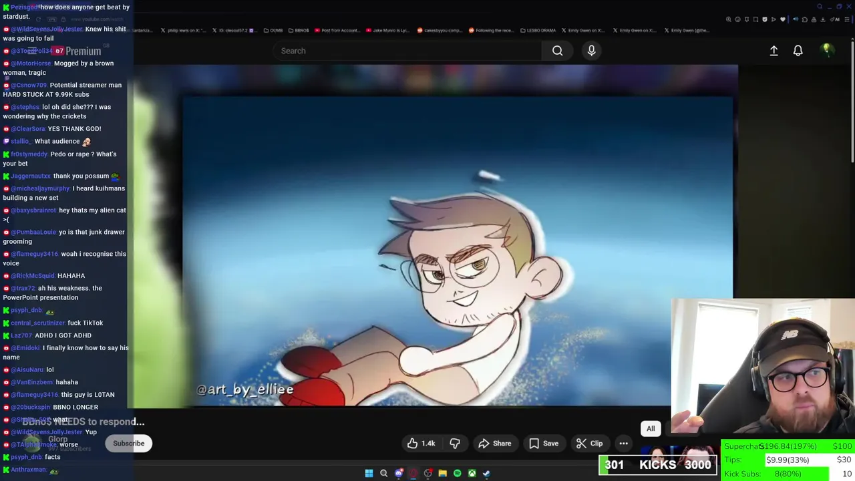Click the Superchat goal progress bar
The width and height of the screenshot is (855, 481).
(788, 446)
